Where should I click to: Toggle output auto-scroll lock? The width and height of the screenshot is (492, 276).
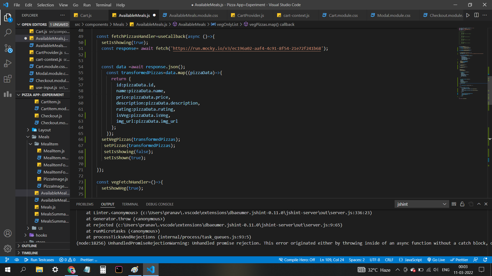click(x=462, y=204)
